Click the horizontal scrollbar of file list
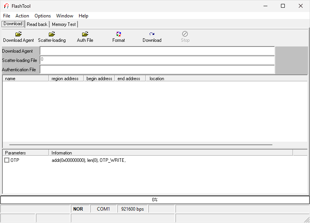Image resolution: width=310 pixels, height=223 pixels. [141, 144]
